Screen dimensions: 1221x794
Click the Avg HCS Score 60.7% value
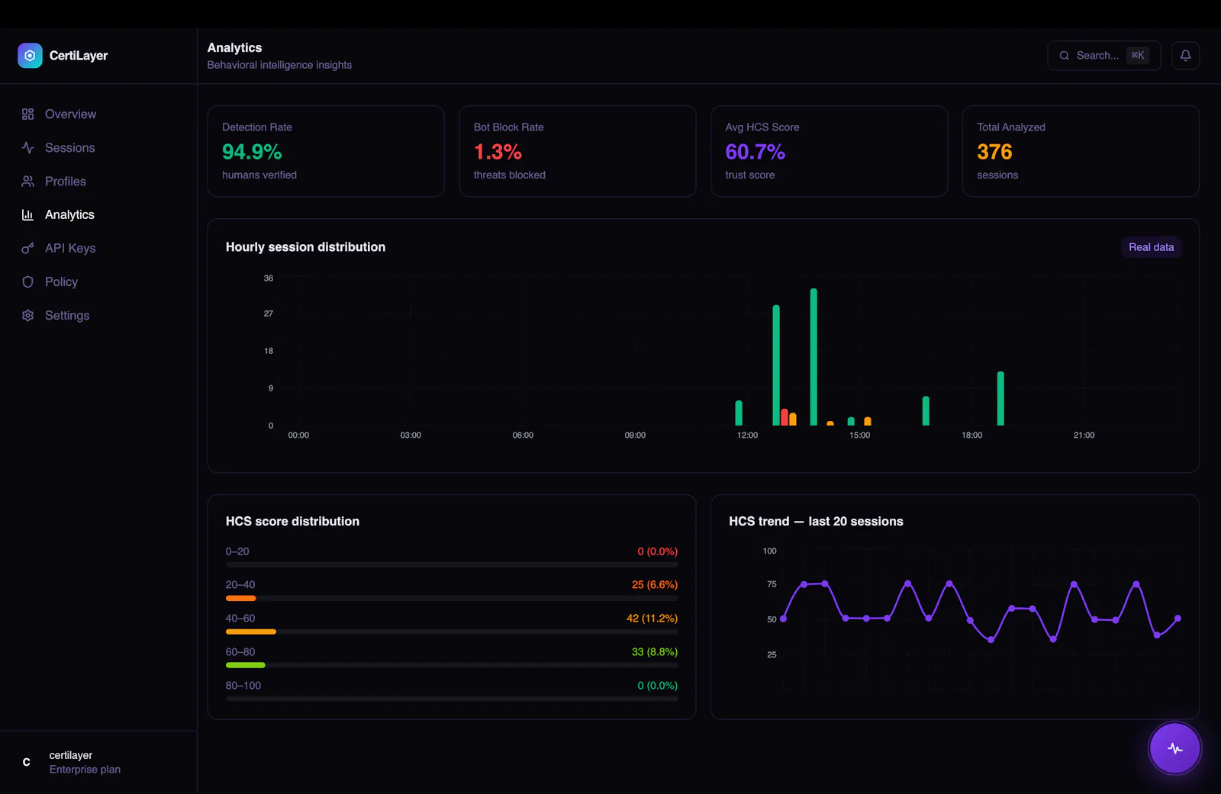755,152
